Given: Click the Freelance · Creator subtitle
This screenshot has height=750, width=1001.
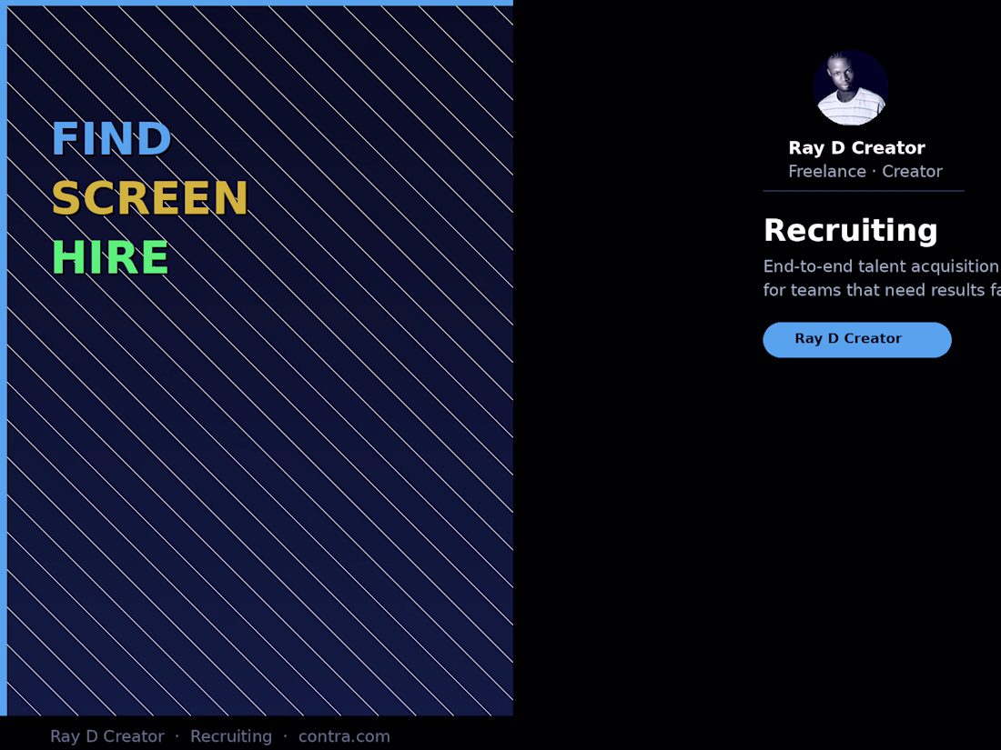Looking at the screenshot, I should (865, 172).
